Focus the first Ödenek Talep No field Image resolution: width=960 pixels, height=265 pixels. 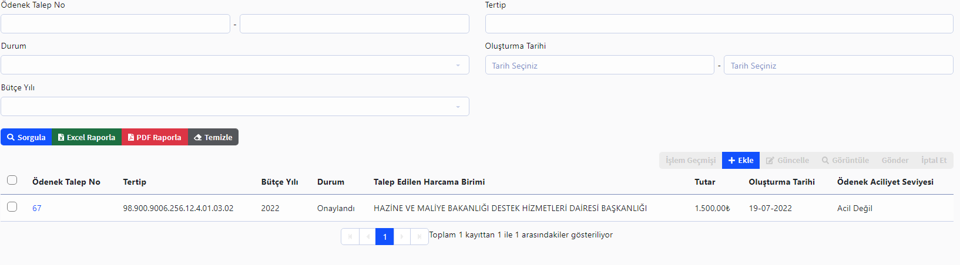click(x=115, y=24)
